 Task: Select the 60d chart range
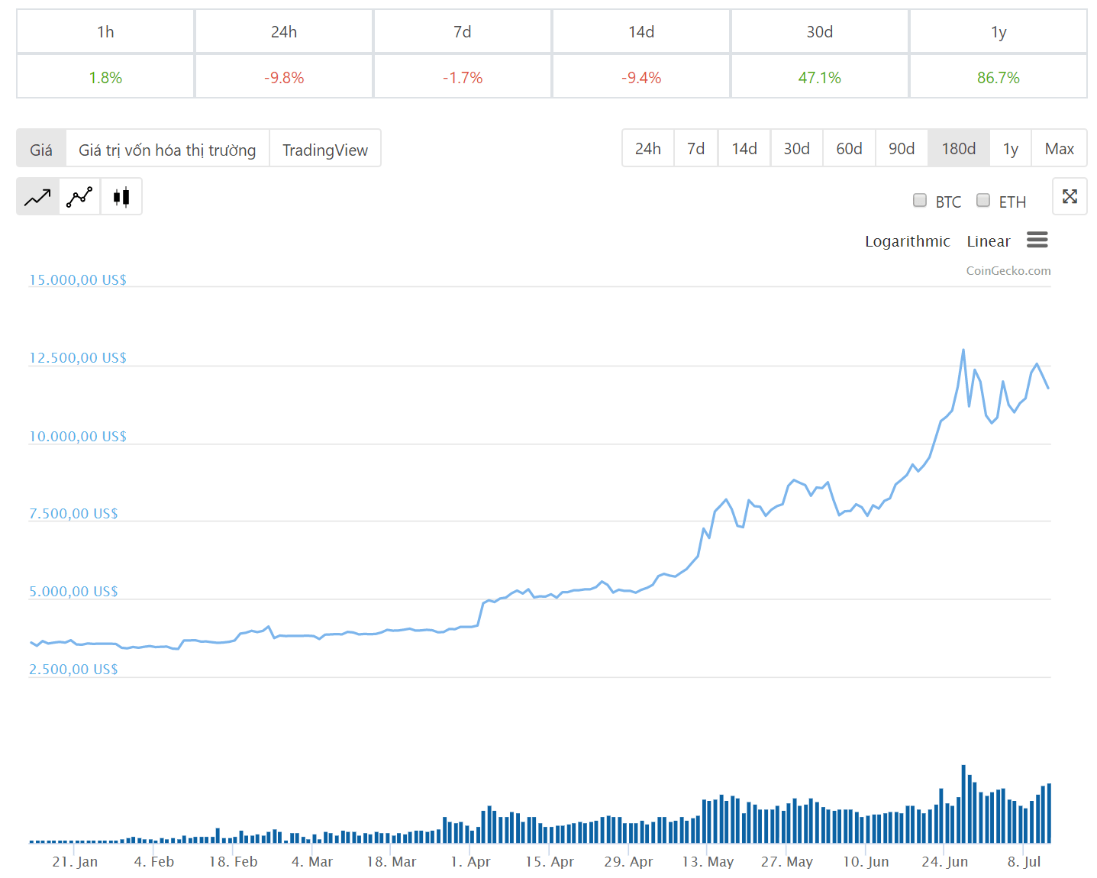tap(849, 148)
